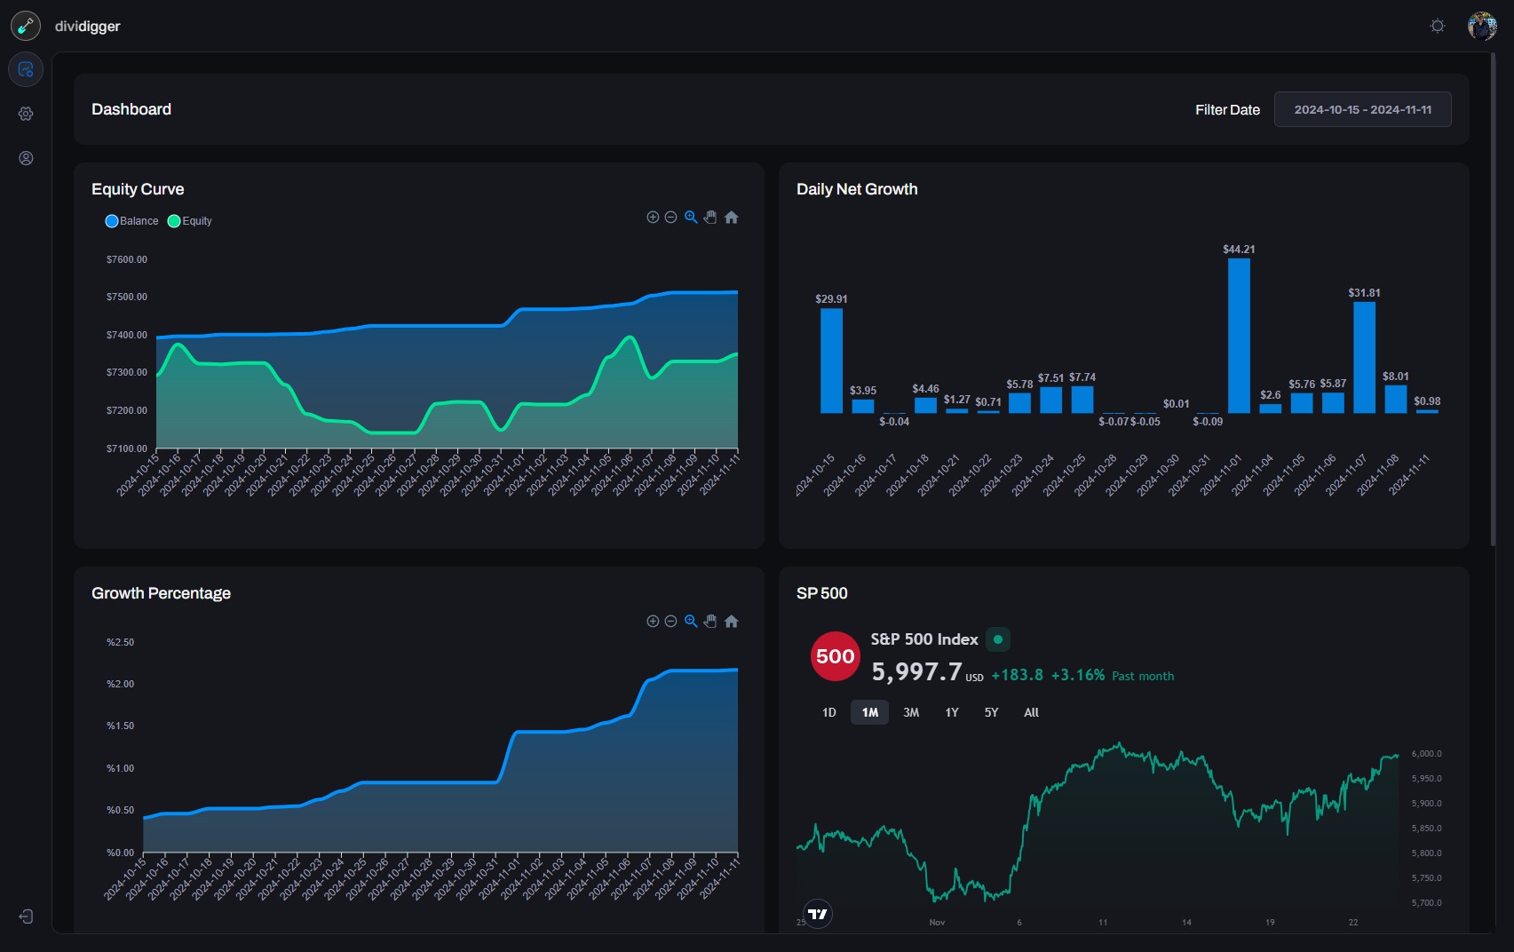Zoom out on Equity Curve chart
Screen dimensions: 1514x952
[671, 218]
